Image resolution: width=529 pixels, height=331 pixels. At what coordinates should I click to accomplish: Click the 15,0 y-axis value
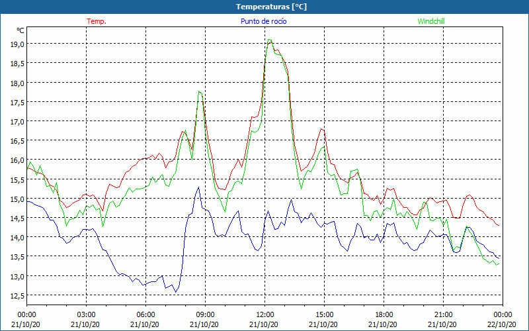[17, 199]
